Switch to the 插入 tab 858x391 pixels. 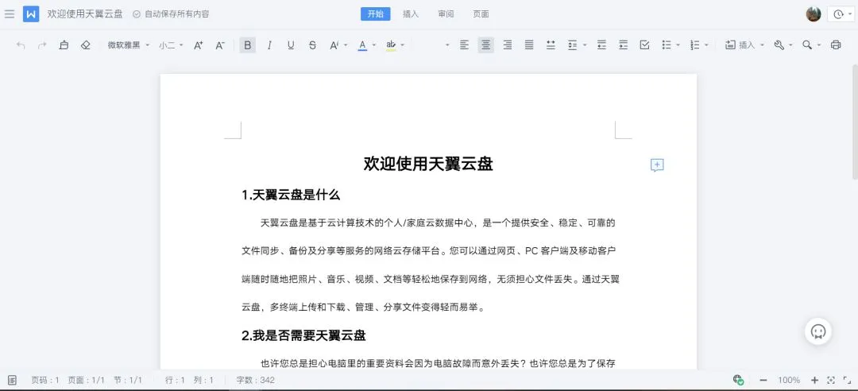point(411,14)
